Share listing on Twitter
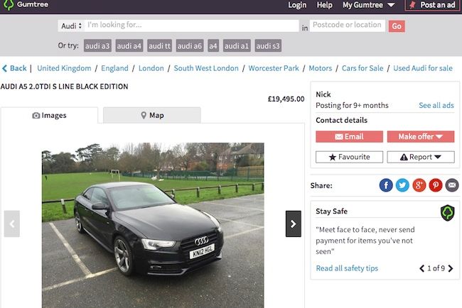 pyautogui.click(x=402, y=185)
